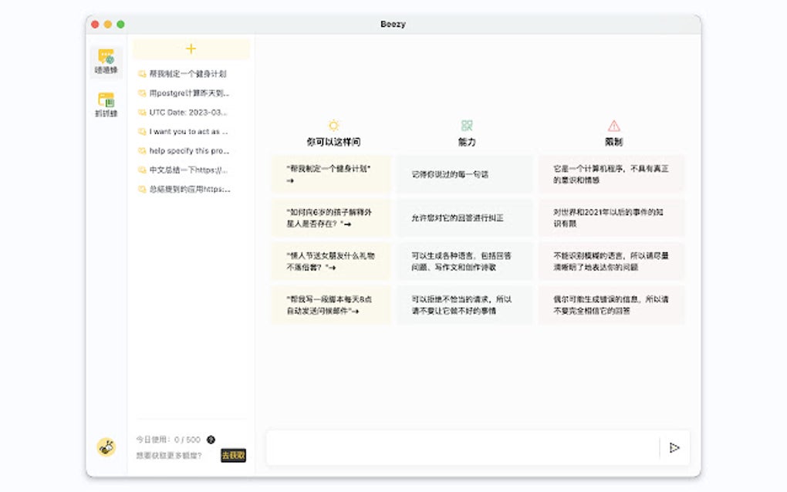Click the limitation card mentioning 2021 knowledge
Screen dimensions: 787x492
[x=611, y=217]
